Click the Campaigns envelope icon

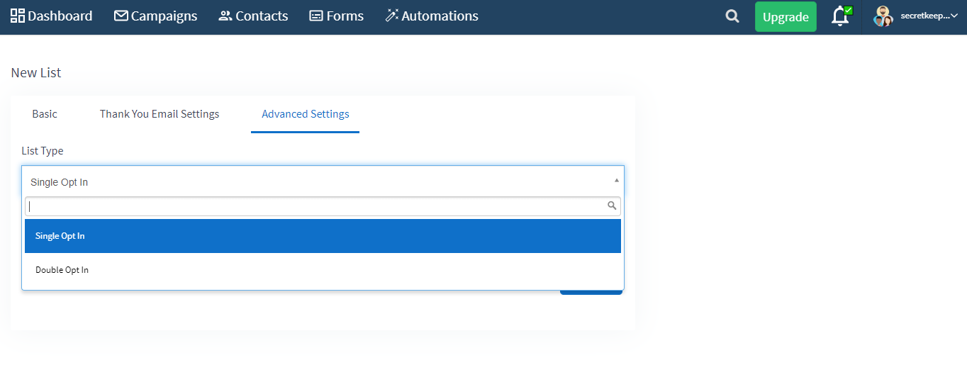(x=121, y=16)
